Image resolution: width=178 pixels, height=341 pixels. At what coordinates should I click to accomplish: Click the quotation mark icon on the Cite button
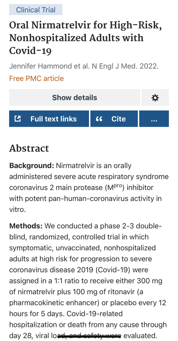(x=99, y=119)
